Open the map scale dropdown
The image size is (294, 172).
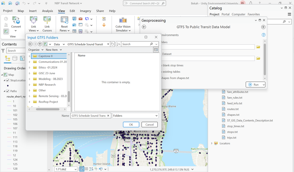tap(76, 169)
